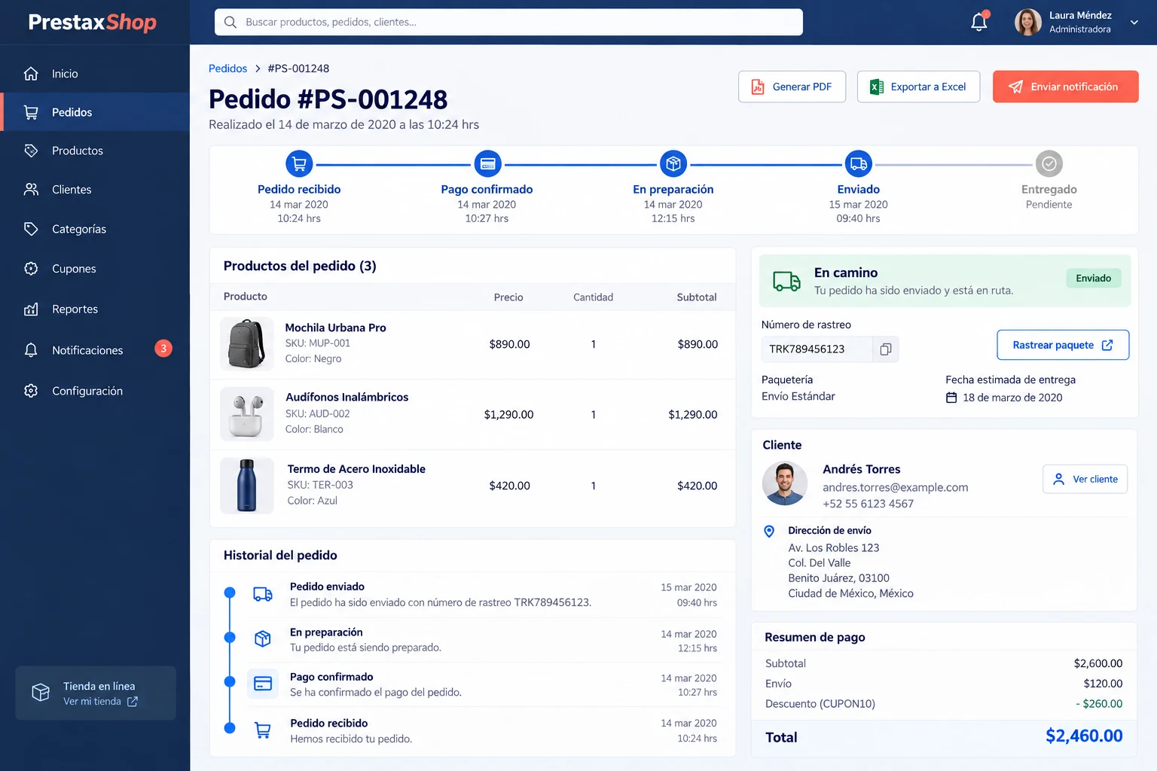The image size is (1157, 771).
Task: Open Productos in sidebar
Action: click(x=95, y=151)
